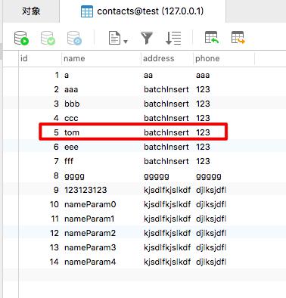Screen dimensions: 286x298
Task: Select kjsdlfkjslkdf address in nameParam0 row
Action: tap(167, 204)
